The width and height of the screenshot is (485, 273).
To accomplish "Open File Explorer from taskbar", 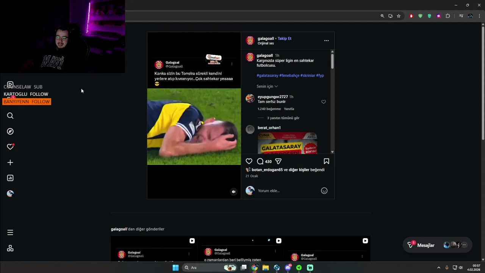I will click(266, 268).
